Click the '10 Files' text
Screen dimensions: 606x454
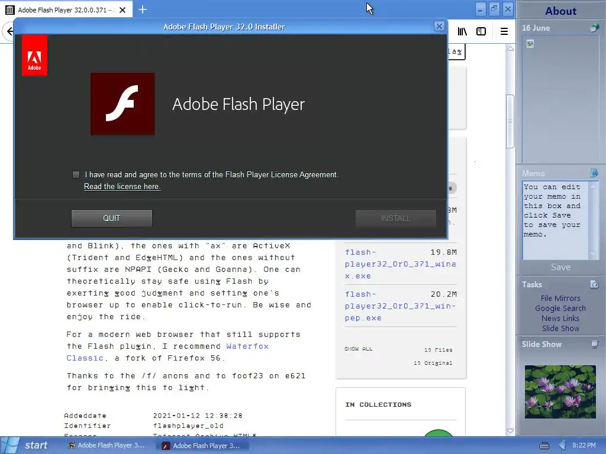coord(439,350)
